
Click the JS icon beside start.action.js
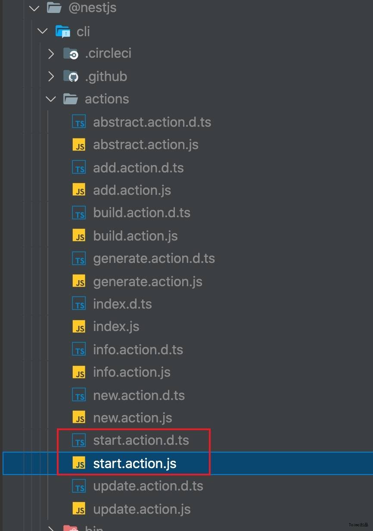click(79, 463)
